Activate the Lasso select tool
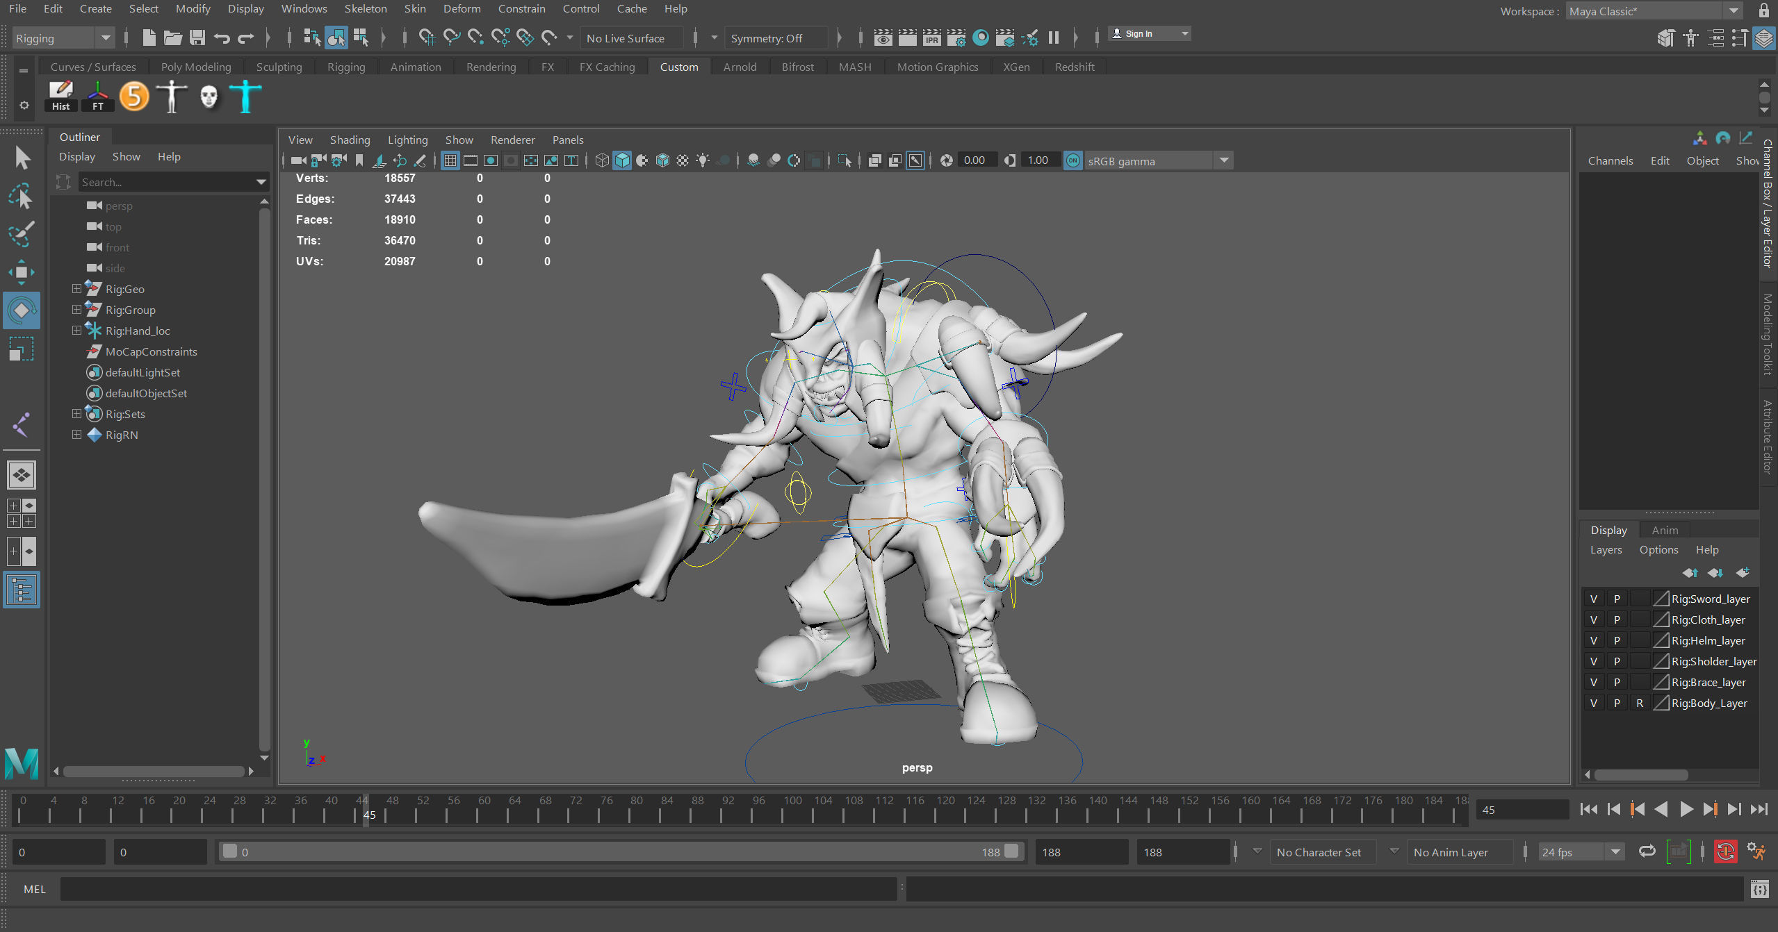The image size is (1778, 932). (21, 197)
